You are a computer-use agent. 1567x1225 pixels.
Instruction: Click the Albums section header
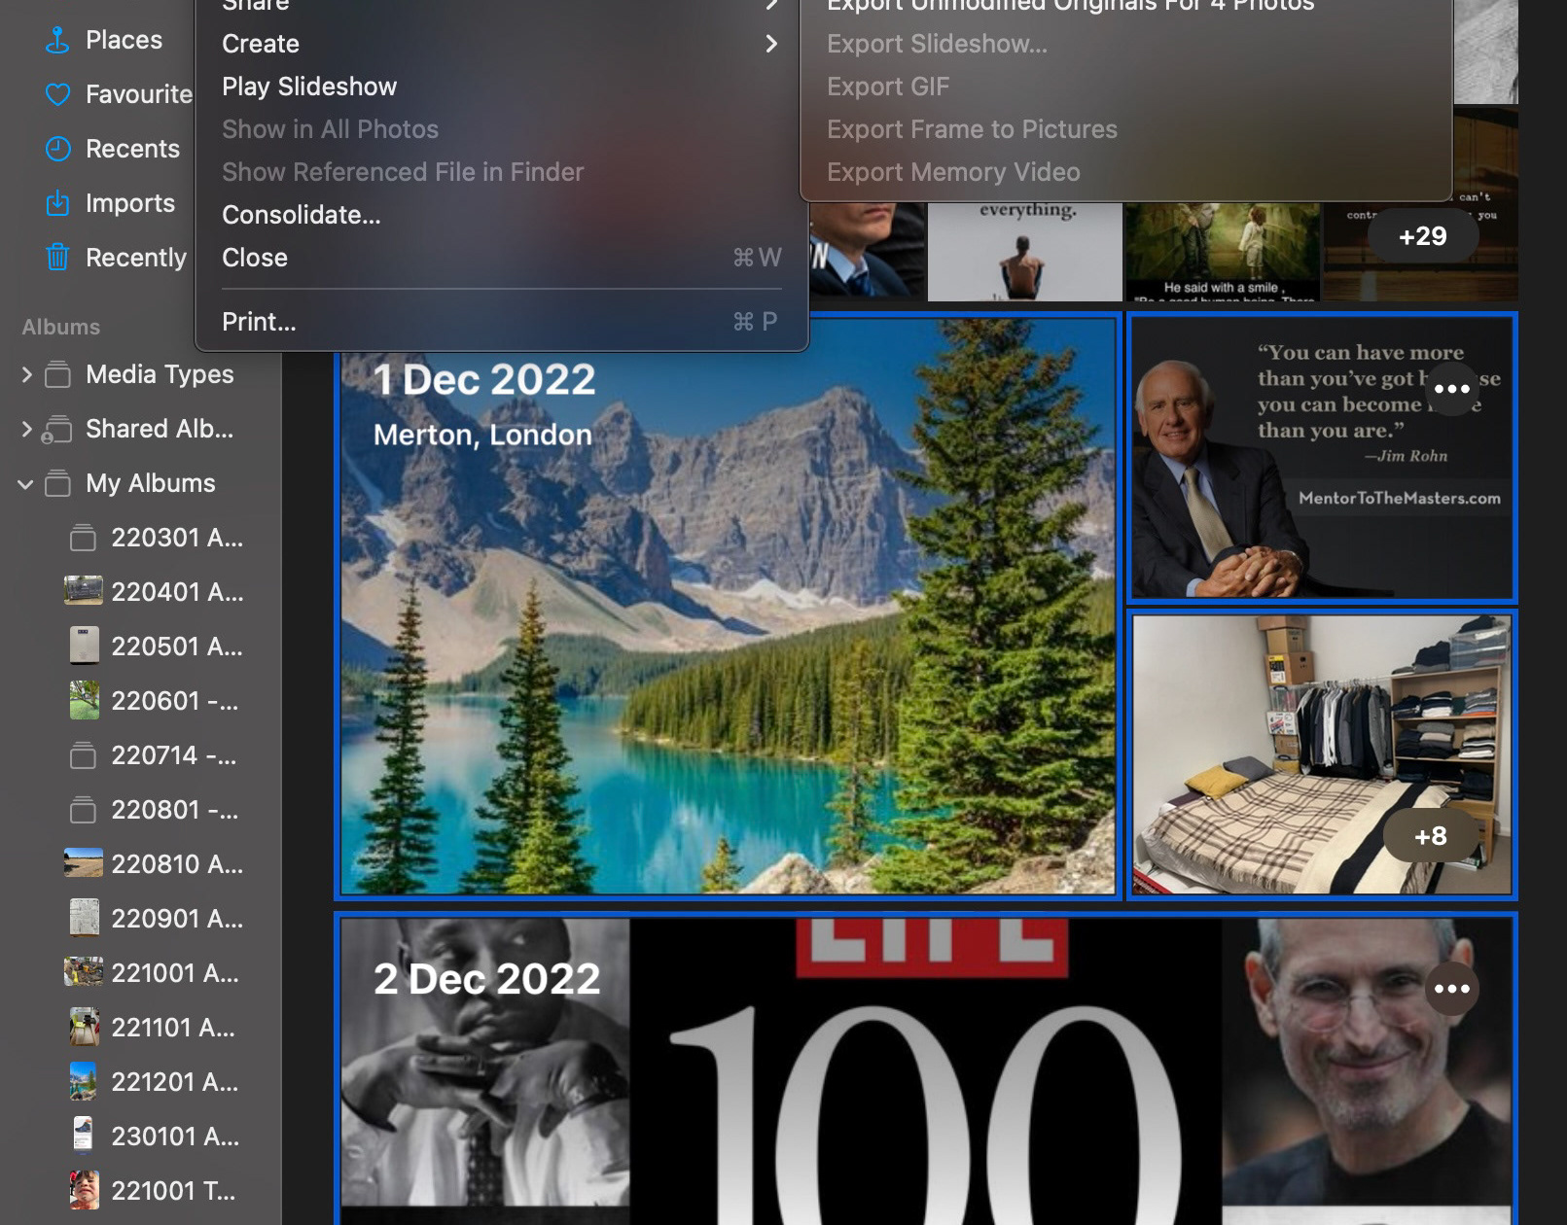click(x=61, y=327)
